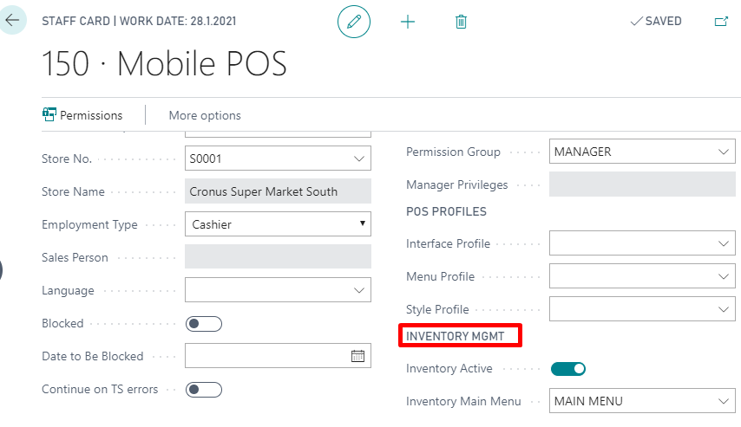The image size is (741, 427).
Task: Click the back arrow button
Action: point(12,20)
